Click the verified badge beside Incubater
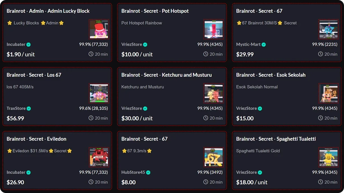Viewport: 344px width, 193px height. 28,44
